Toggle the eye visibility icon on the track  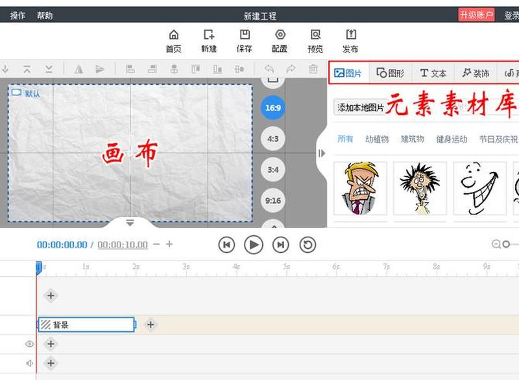[29, 344]
